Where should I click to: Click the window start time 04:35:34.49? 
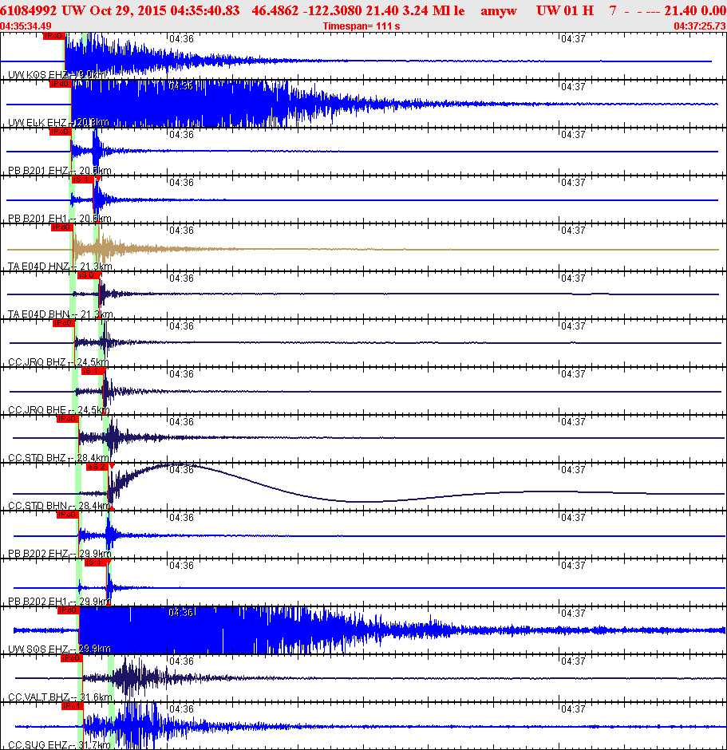coord(26,26)
